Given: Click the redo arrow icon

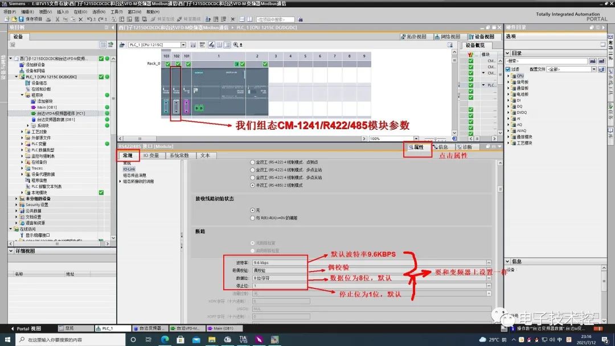Looking at the screenshot, I should pyautogui.click(x=101, y=19).
